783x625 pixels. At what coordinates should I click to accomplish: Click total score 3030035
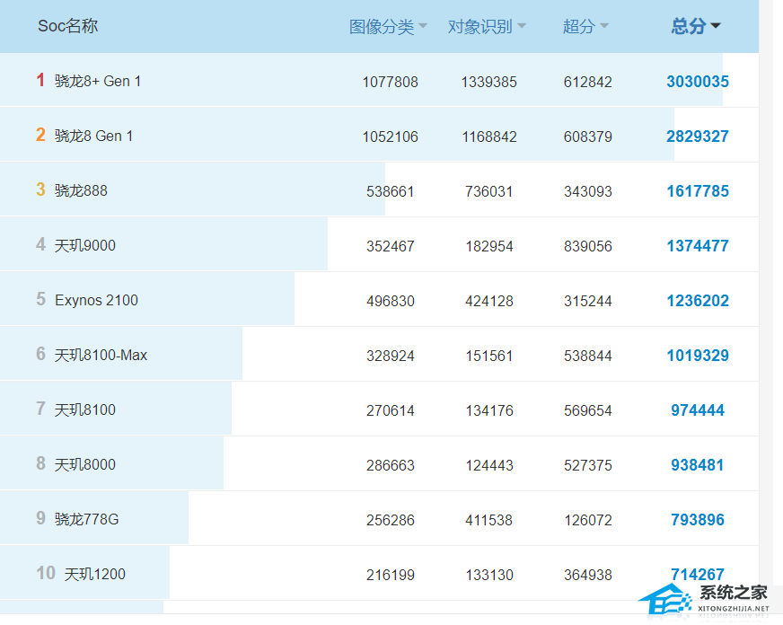point(698,82)
